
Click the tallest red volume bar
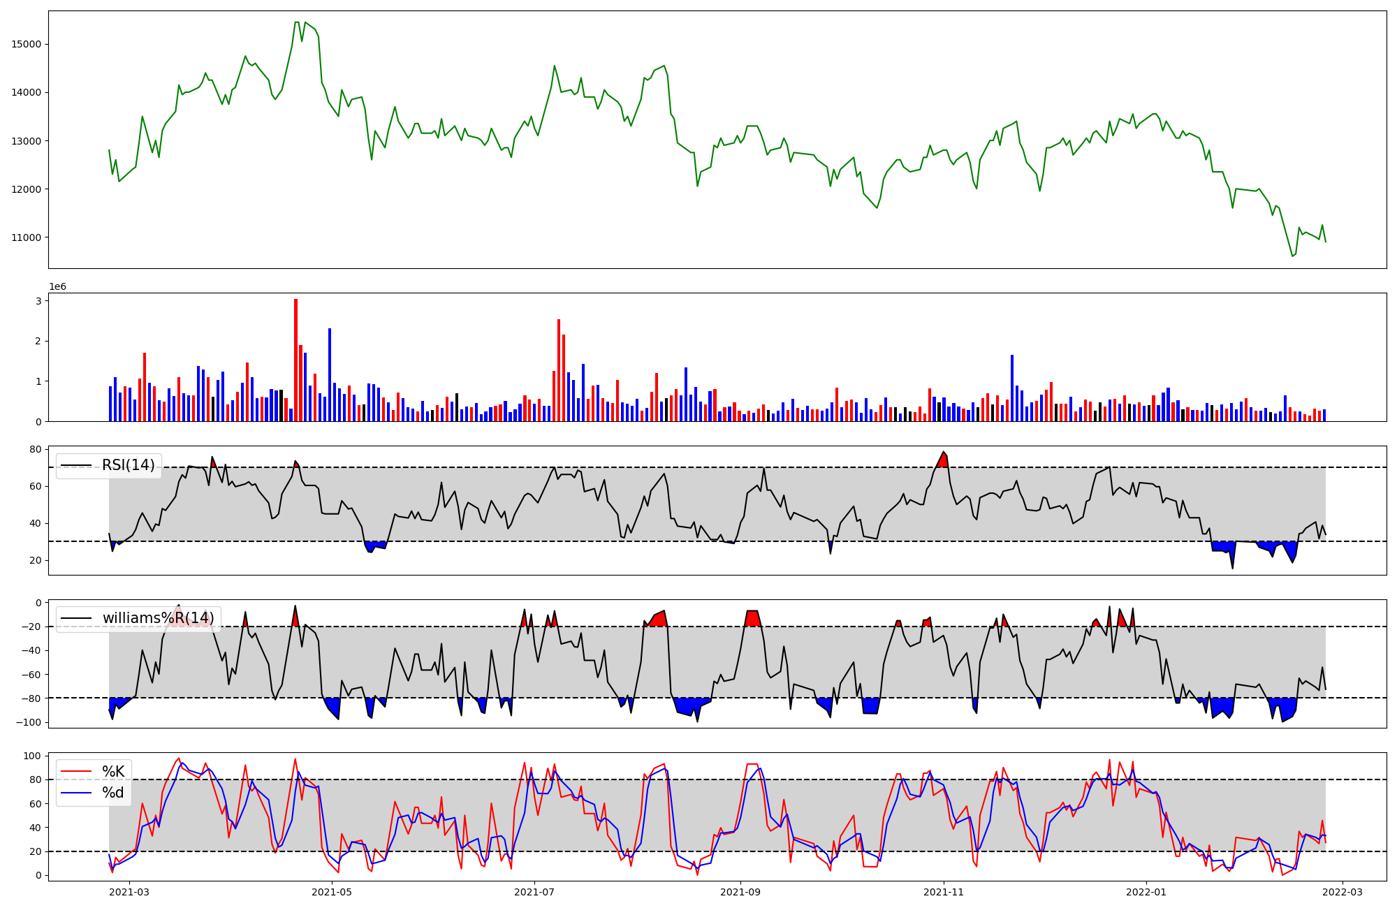295,360
